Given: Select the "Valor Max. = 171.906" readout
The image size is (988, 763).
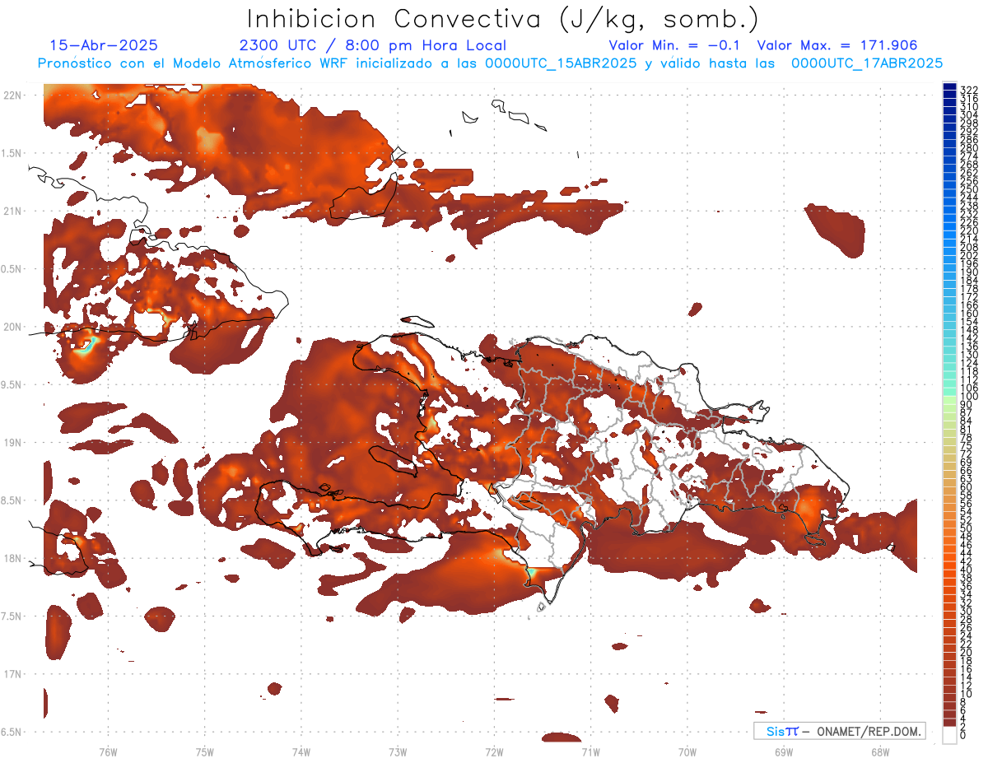Looking at the screenshot, I should coord(837,45).
